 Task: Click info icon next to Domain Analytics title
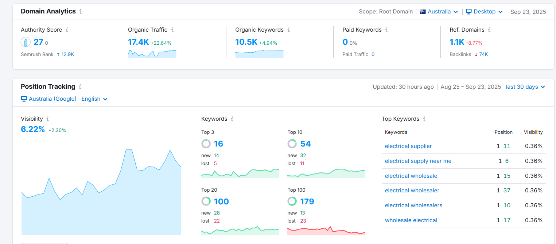click(x=81, y=11)
